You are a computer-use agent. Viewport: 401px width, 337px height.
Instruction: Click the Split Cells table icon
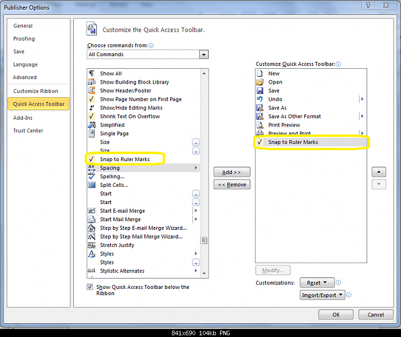pos(92,185)
